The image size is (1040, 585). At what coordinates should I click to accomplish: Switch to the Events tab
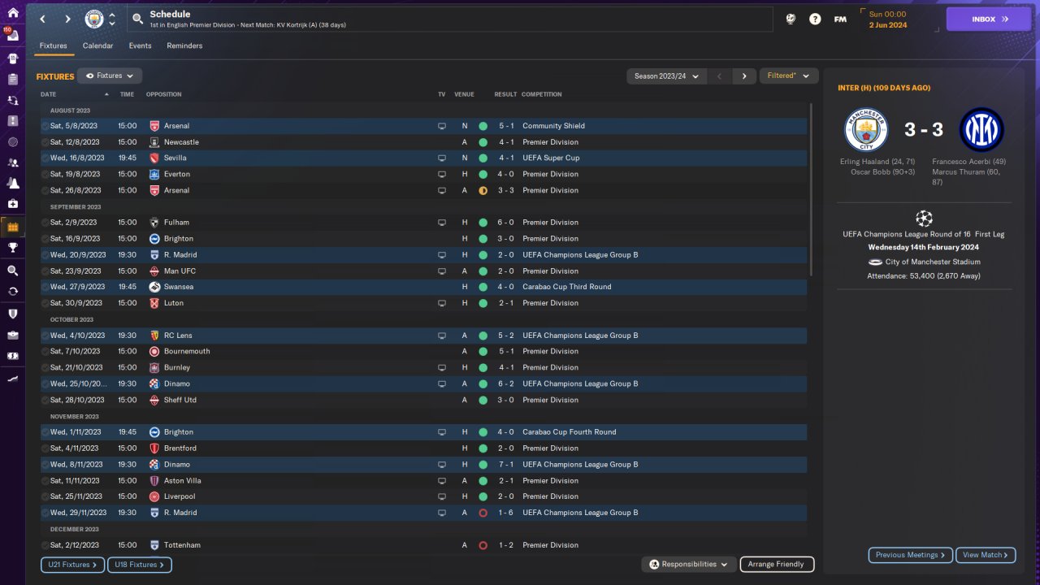pos(140,46)
